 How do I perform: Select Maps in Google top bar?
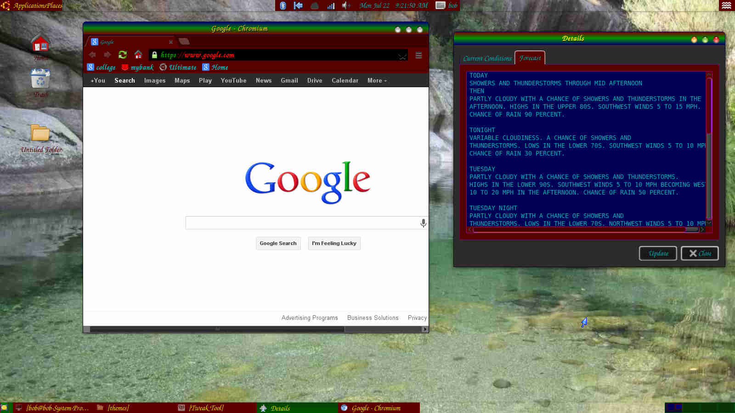[182, 80]
